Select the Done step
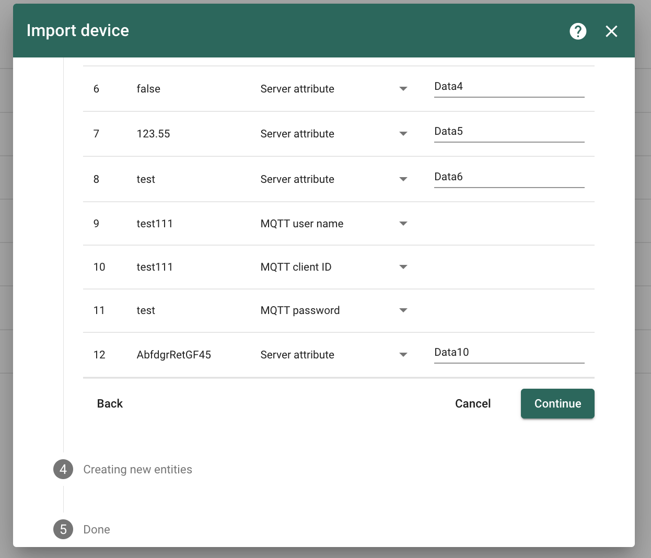The height and width of the screenshot is (558, 651). pyautogui.click(x=96, y=529)
